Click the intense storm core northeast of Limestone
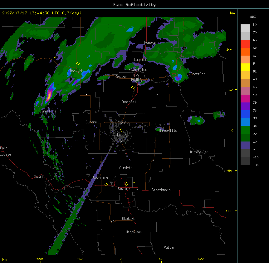This screenshot has width=269, height=263. (49, 96)
